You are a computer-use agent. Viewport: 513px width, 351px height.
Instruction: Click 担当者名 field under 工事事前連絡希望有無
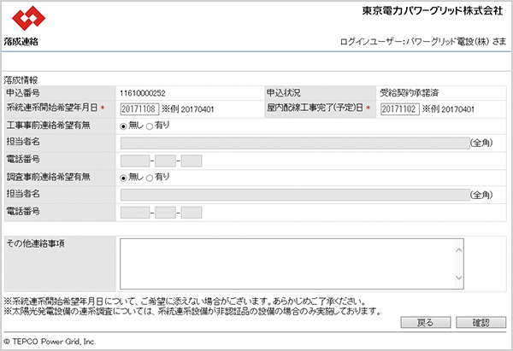pos(295,143)
